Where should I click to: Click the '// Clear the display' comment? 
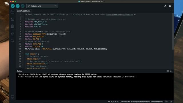coord(37,66)
